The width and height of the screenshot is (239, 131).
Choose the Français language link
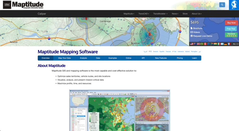click(x=168, y=51)
